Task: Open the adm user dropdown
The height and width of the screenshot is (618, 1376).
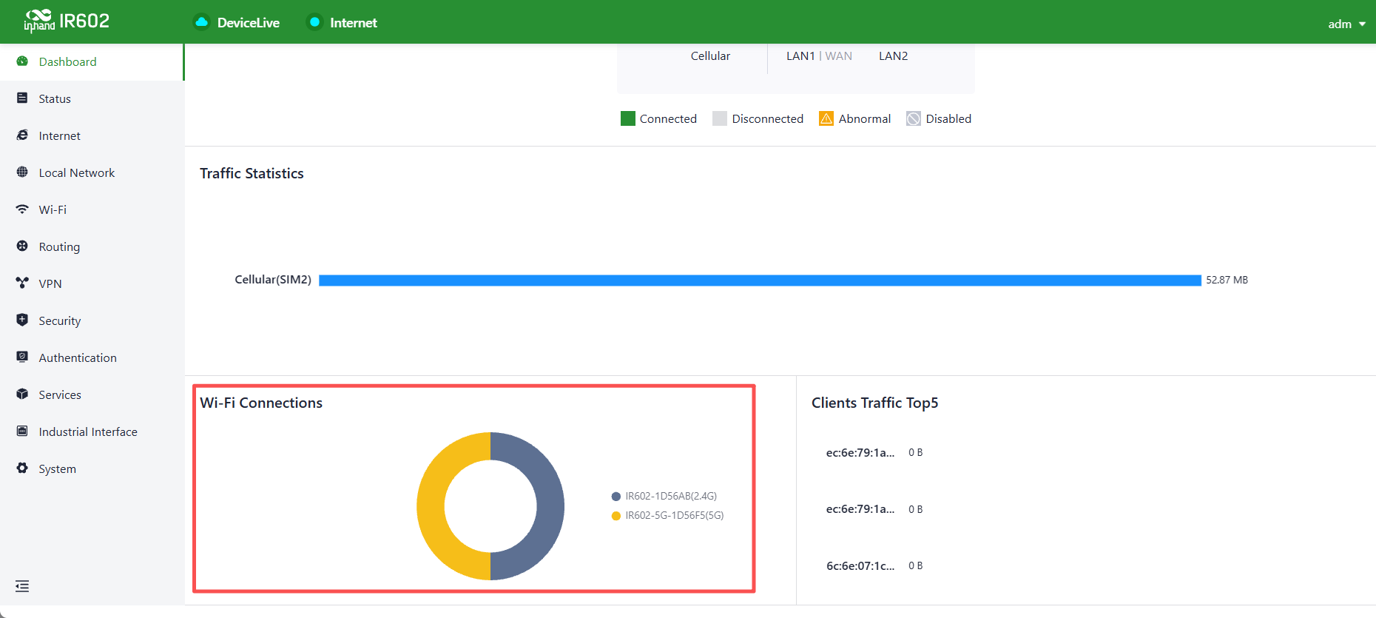Action: pos(1346,24)
